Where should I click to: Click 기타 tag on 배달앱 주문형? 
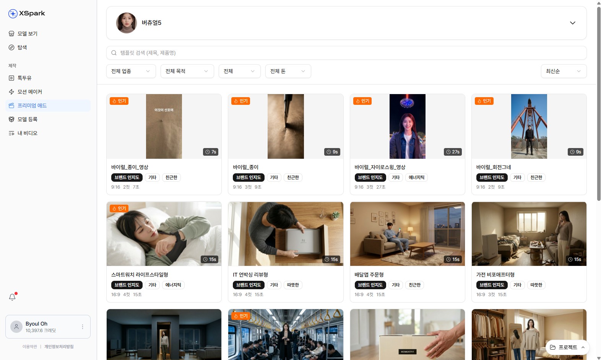point(396,285)
